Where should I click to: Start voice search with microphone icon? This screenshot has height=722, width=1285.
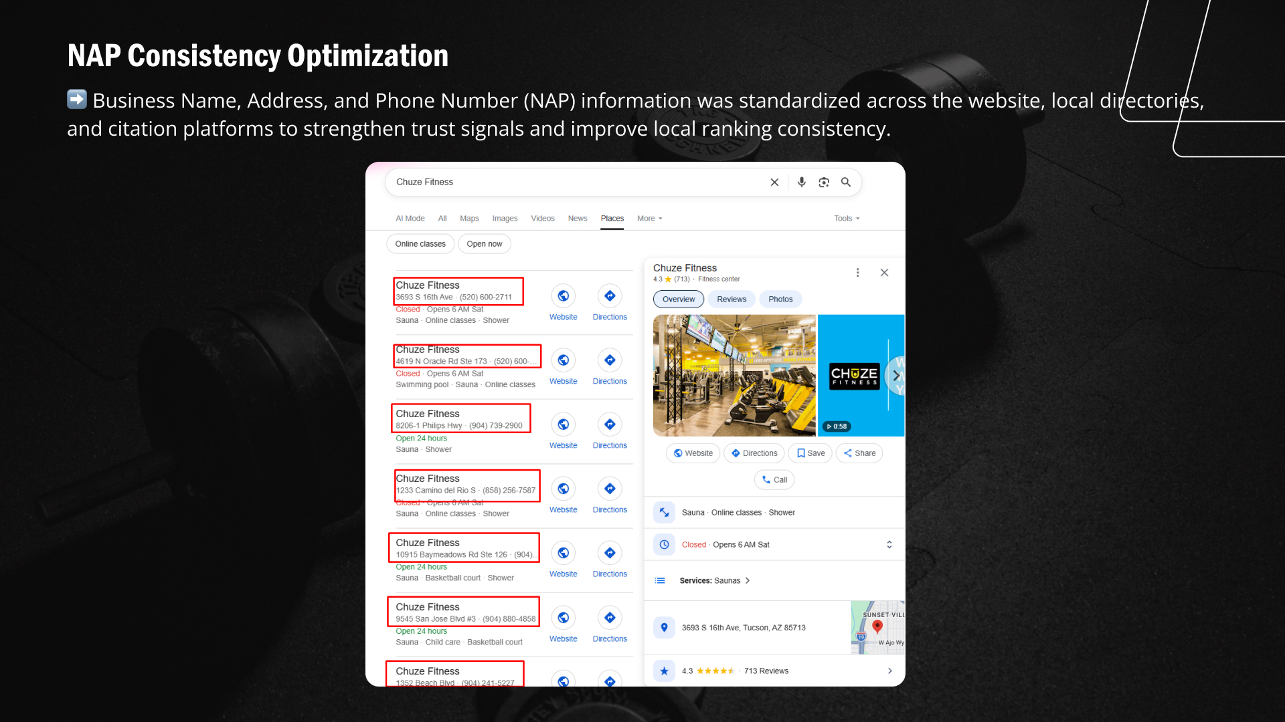[x=802, y=183]
